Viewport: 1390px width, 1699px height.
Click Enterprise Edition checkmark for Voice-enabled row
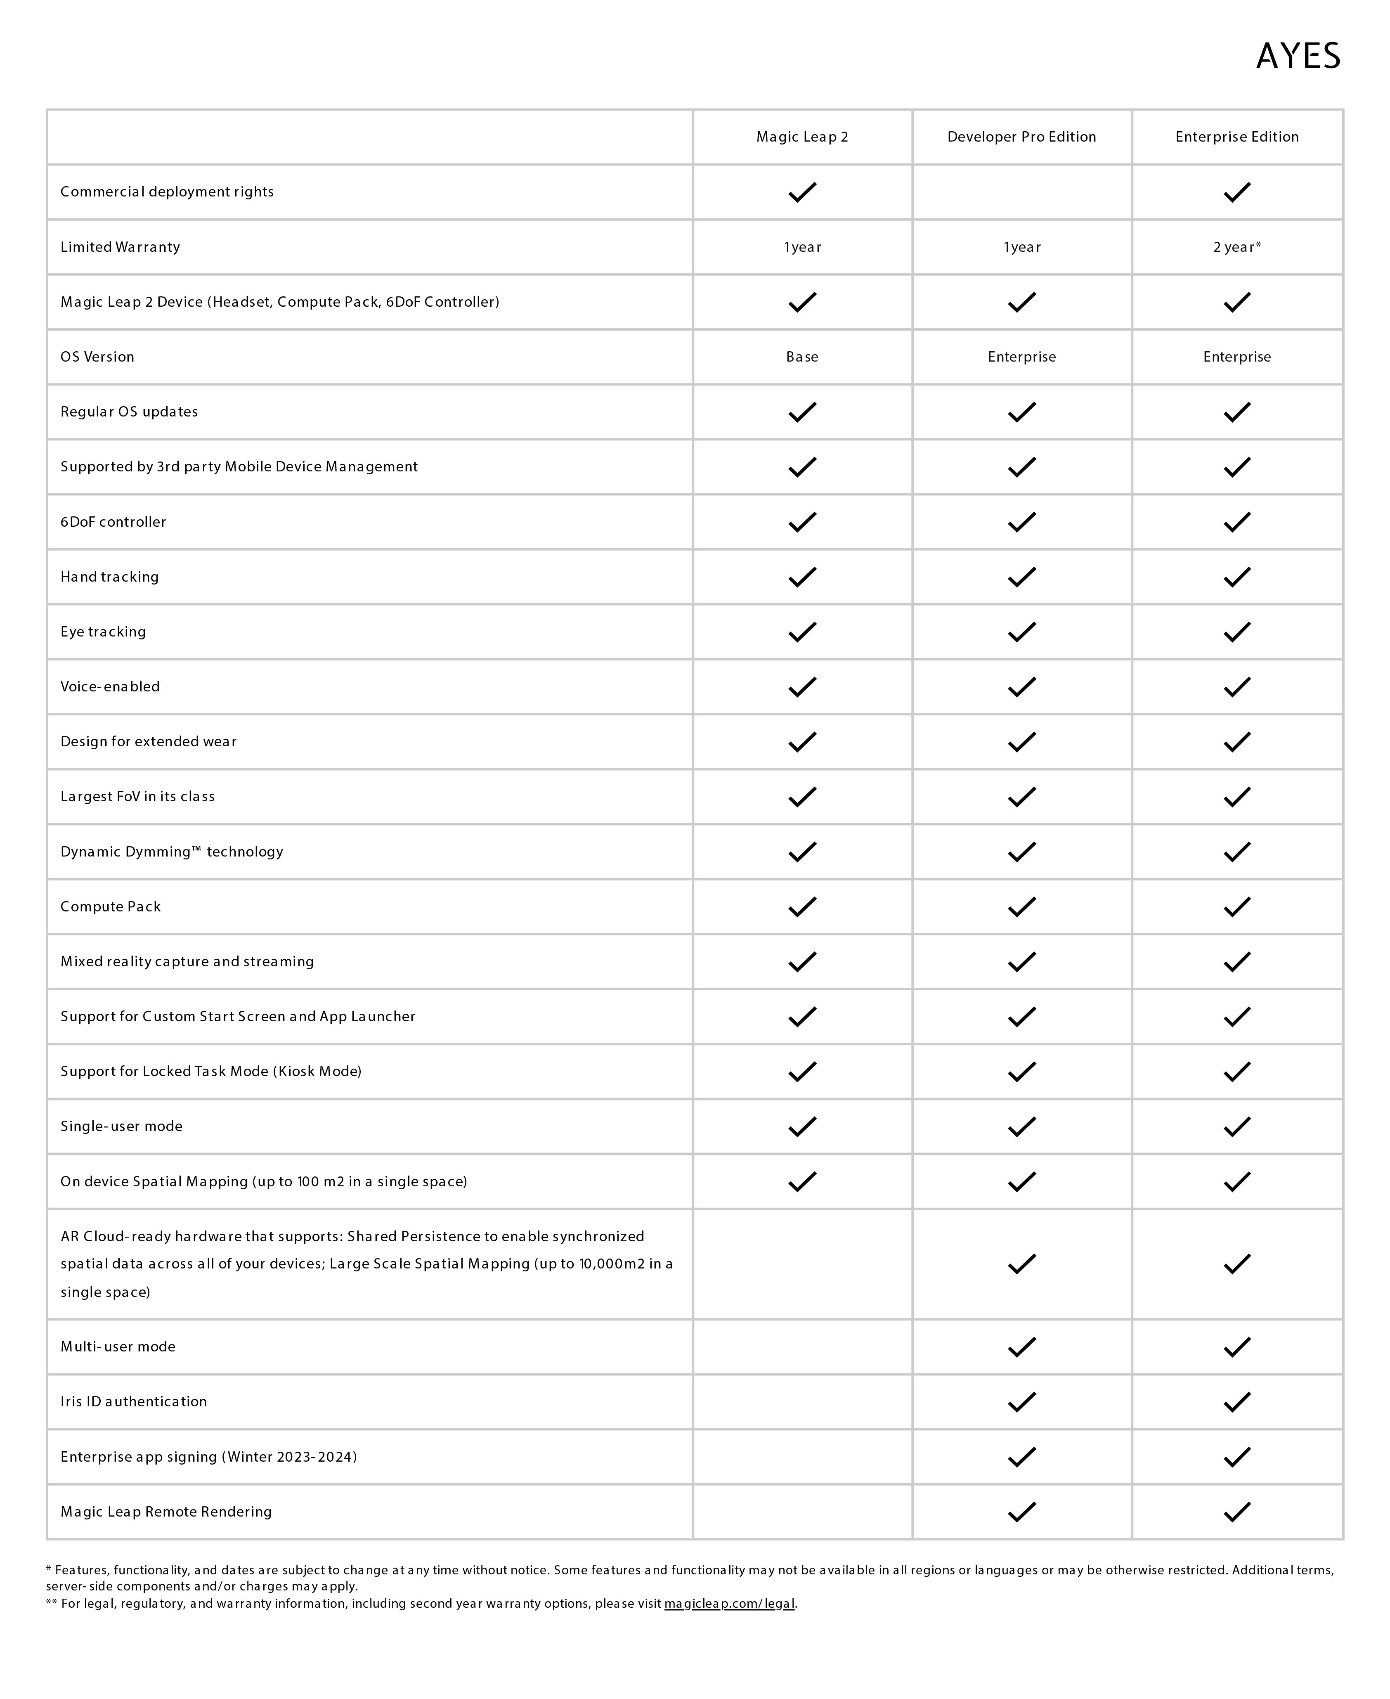click(x=1236, y=687)
